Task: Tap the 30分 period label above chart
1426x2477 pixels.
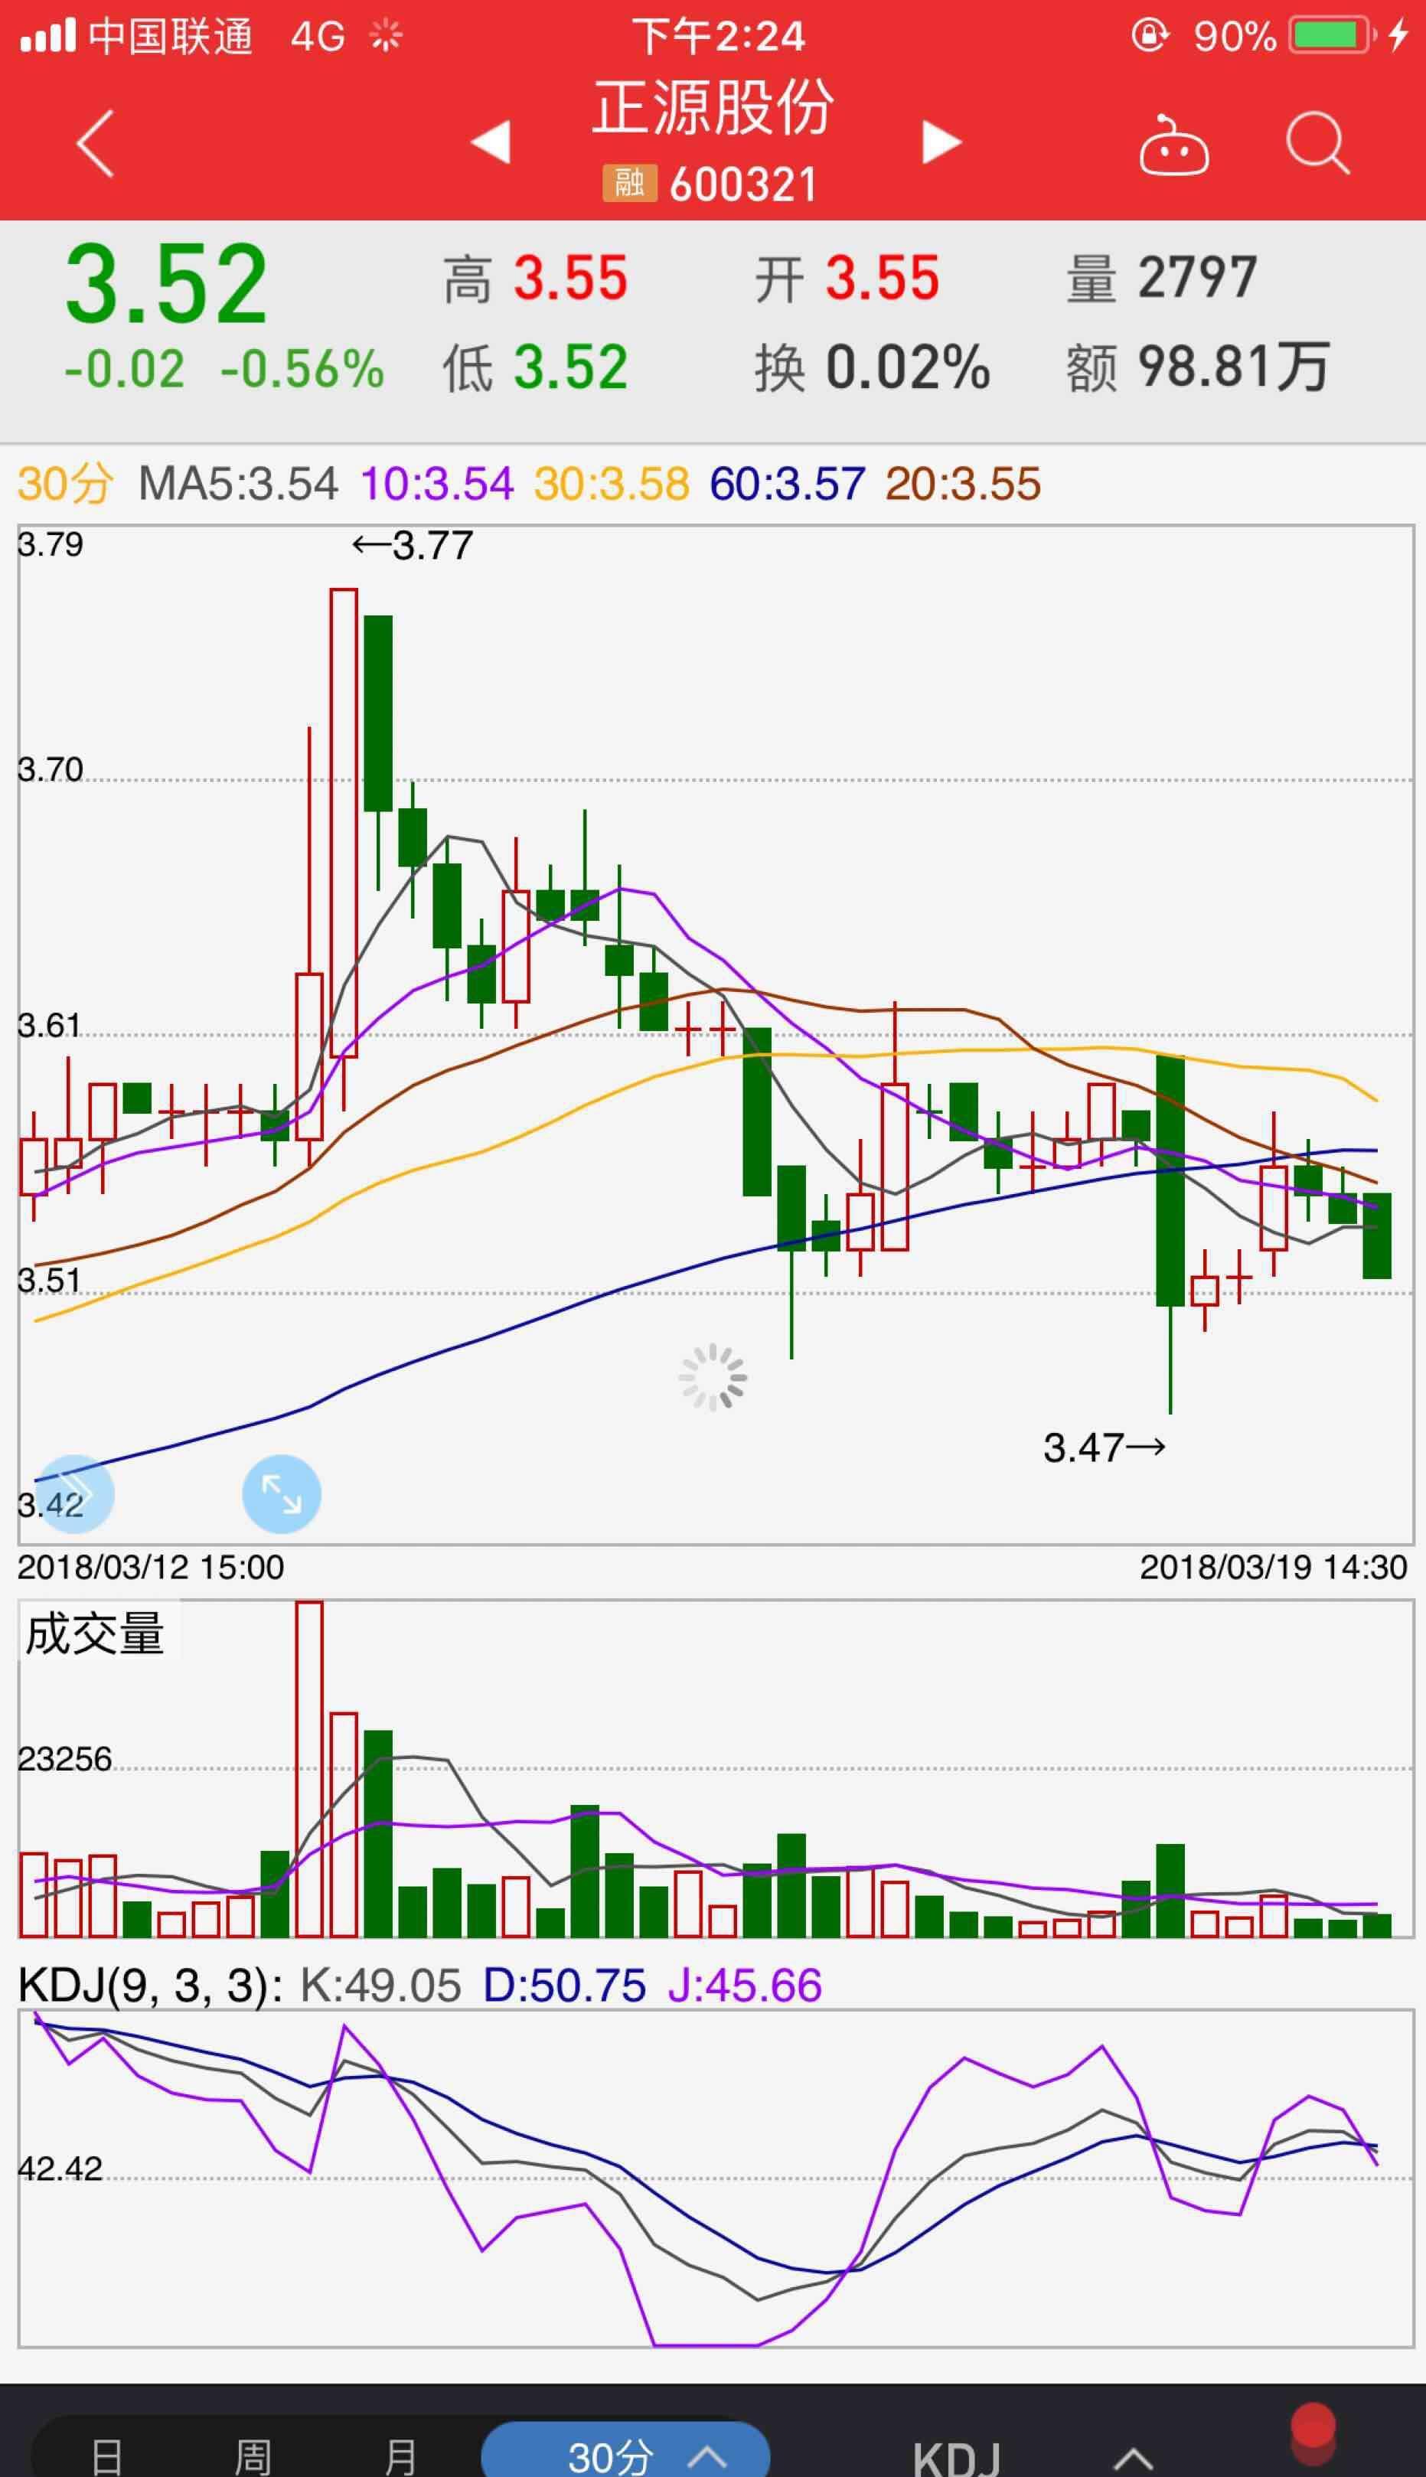Action: [x=64, y=484]
